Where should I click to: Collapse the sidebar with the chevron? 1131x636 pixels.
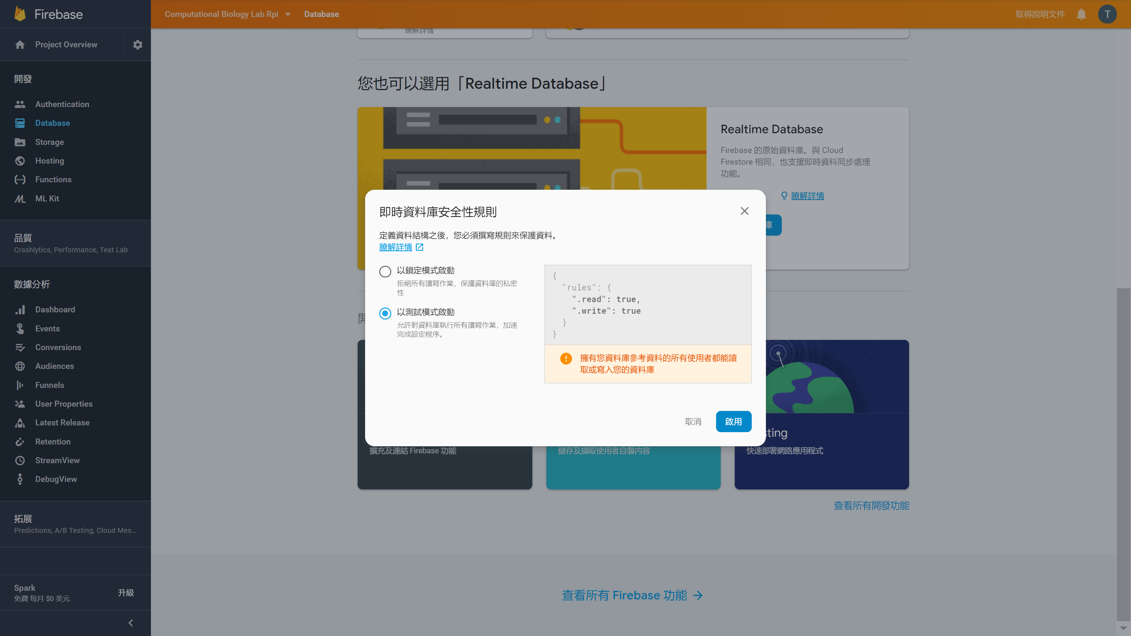[130, 623]
